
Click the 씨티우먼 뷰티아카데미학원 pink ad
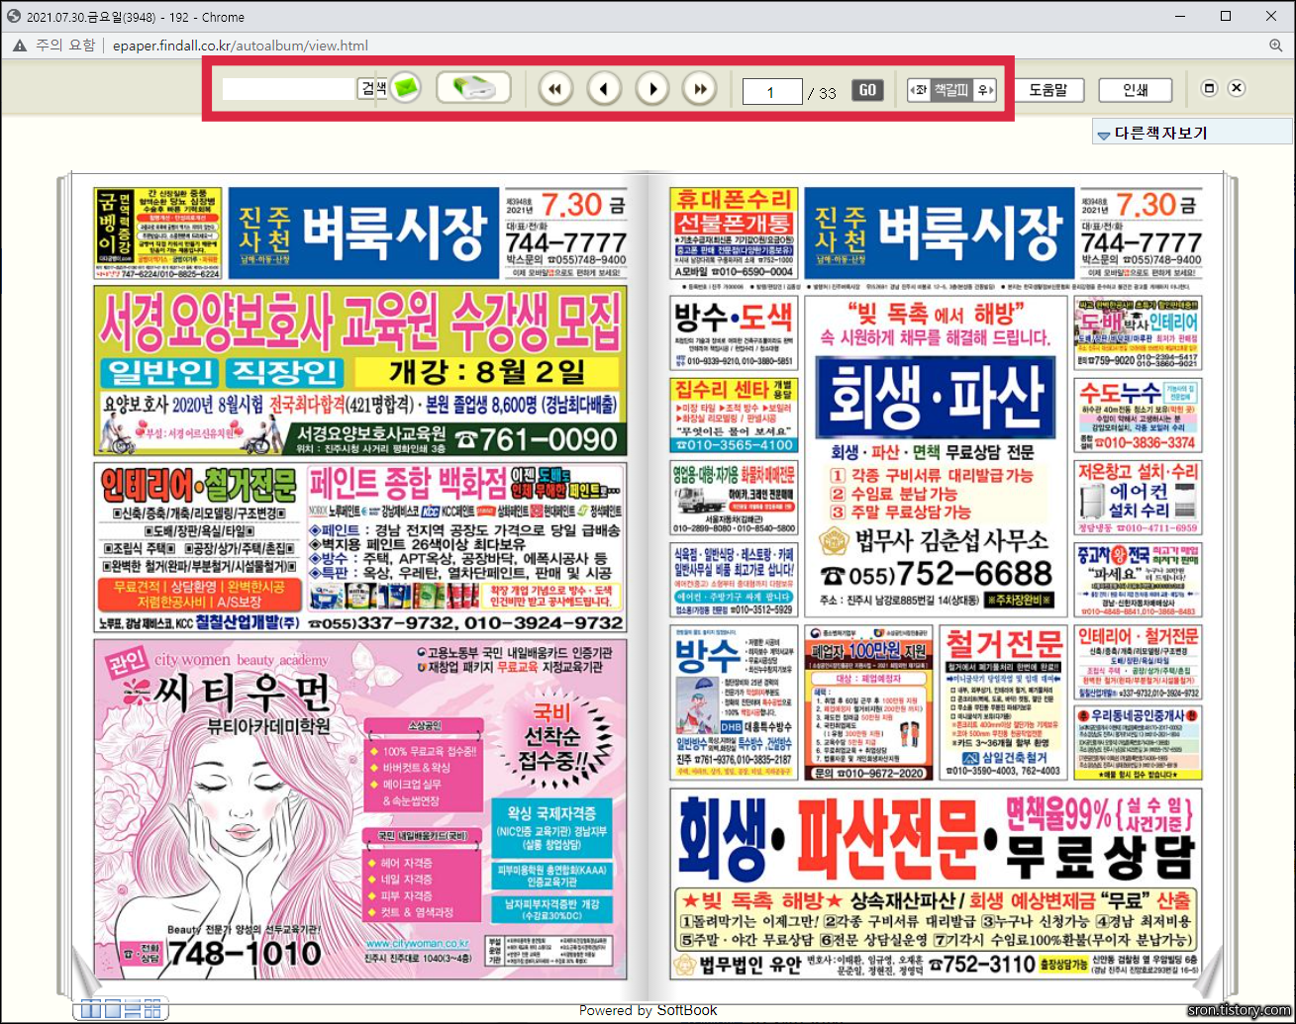click(x=360, y=808)
